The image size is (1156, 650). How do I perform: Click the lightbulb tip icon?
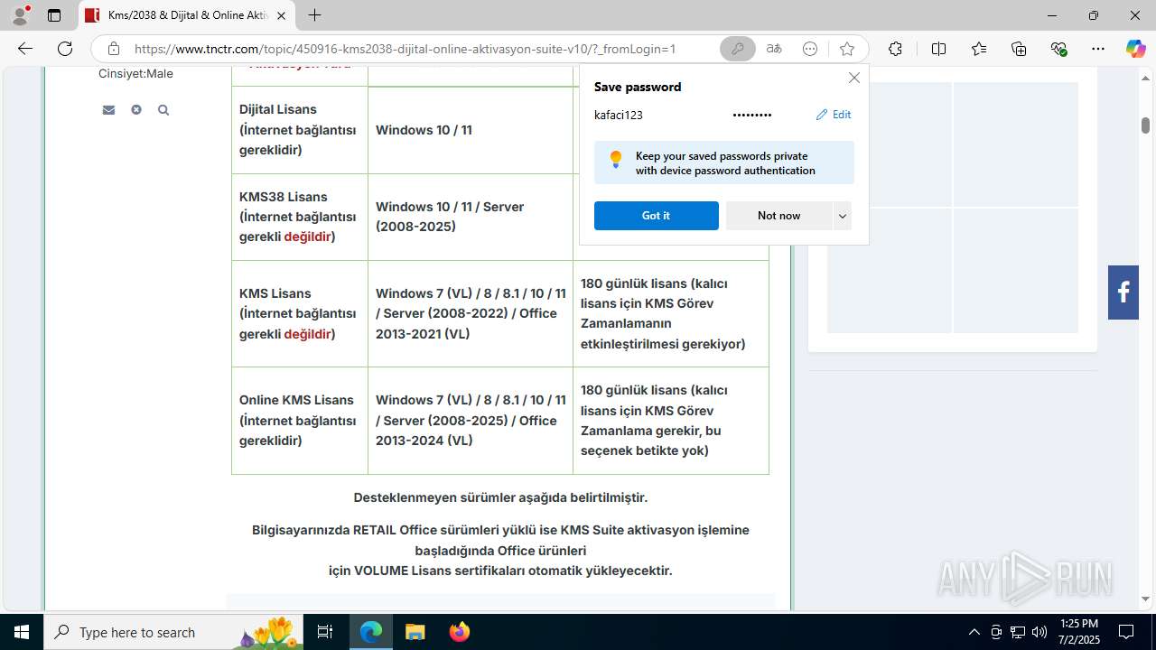pyautogui.click(x=616, y=160)
